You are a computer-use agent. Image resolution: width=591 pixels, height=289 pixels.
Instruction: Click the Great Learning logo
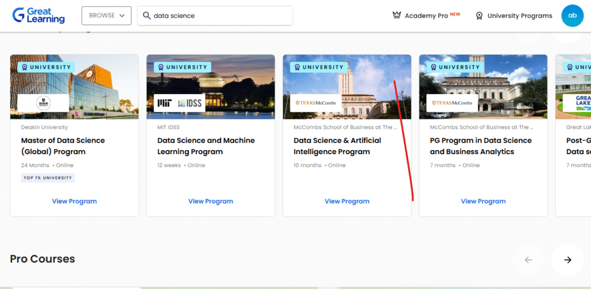tap(39, 16)
